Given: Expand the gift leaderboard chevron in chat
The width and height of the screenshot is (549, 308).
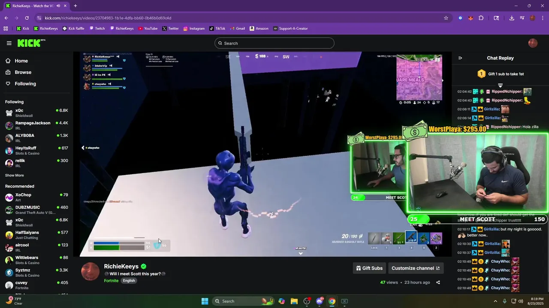Looking at the screenshot, I should pos(500,86).
